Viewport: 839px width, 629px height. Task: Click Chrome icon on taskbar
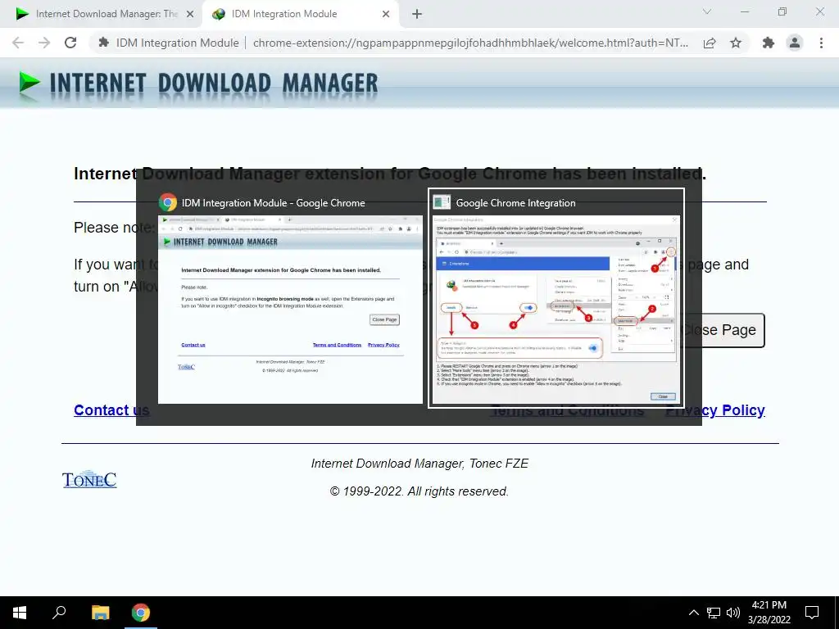[141, 613]
